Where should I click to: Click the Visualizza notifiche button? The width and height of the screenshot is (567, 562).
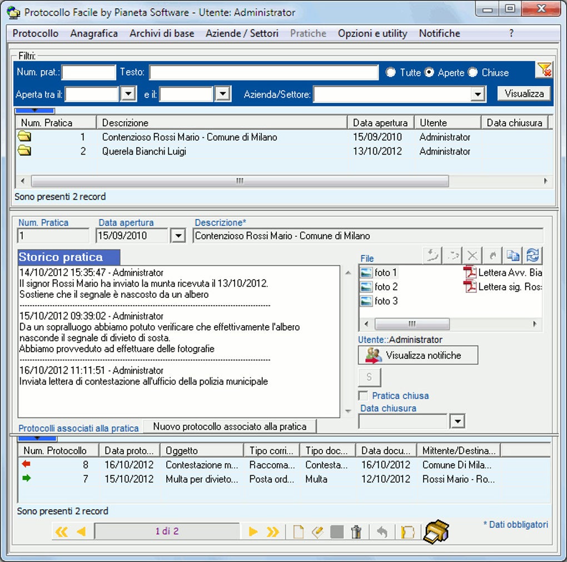pos(417,355)
